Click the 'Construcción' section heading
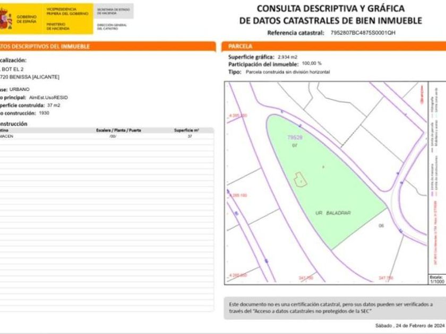This screenshot has width=446, height=334. [14, 124]
